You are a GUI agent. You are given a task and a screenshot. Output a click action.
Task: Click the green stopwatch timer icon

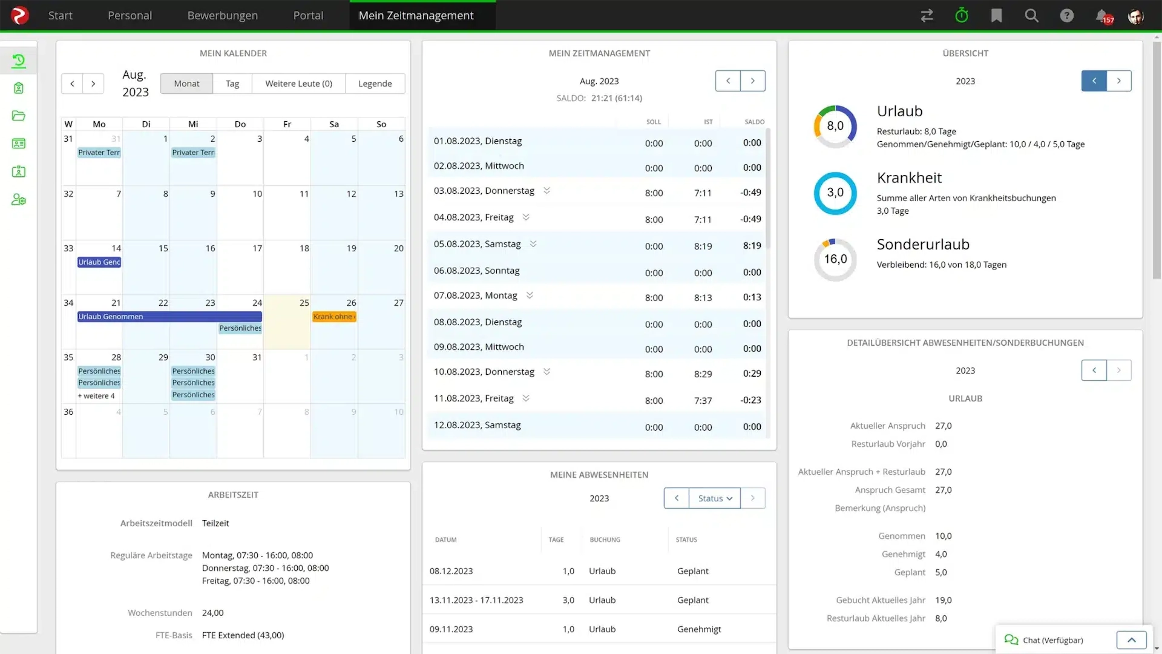coord(962,16)
